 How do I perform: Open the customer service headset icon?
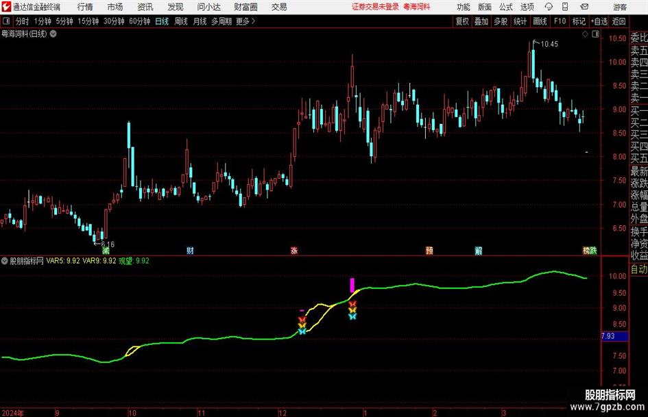[549, 7]
